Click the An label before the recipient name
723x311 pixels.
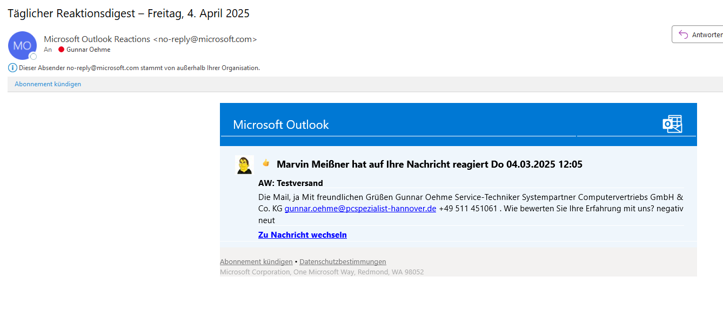pyautogui.click(x=48, y=49)
